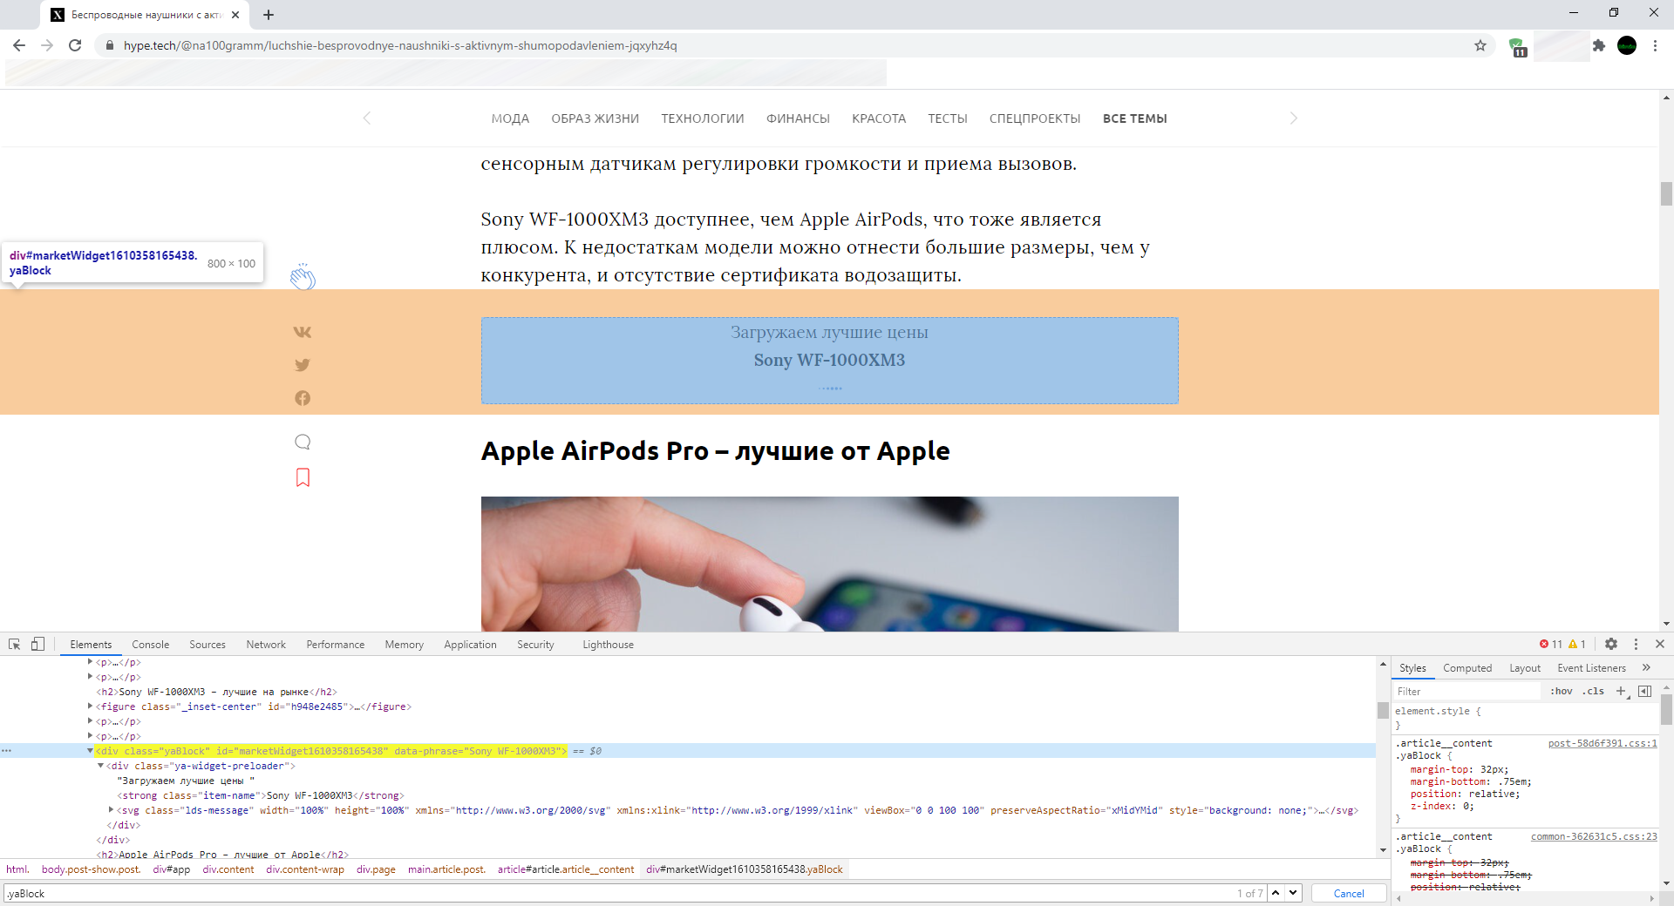Bookmark the article via red bookmark icon
This screenshot has width=1674, height=906.
302,477
